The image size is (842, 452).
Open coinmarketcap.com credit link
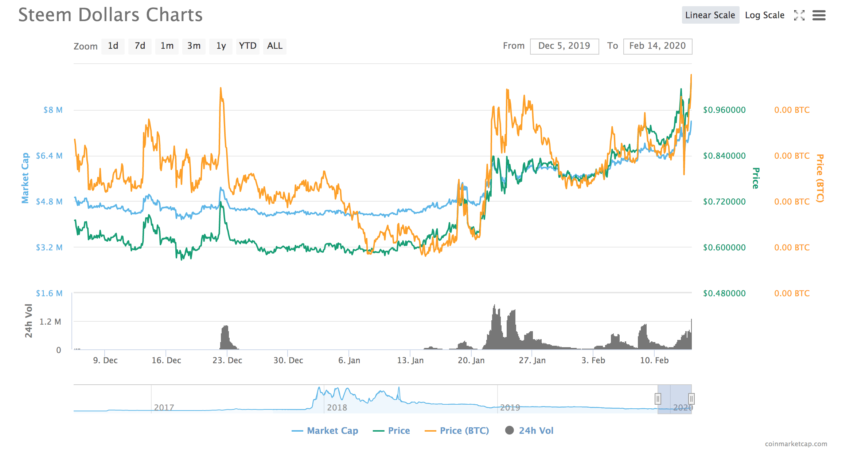[796, 444]
